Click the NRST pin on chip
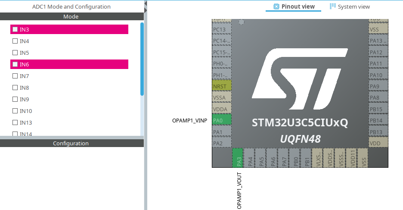Screen dimensions: 403x210 (x=222, y=86)
